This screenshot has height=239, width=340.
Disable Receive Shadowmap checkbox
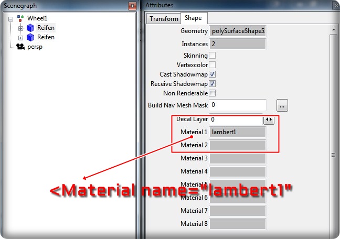tap(212, 84)
